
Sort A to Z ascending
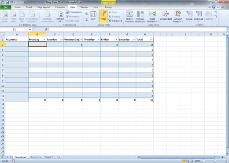[87, 14]
